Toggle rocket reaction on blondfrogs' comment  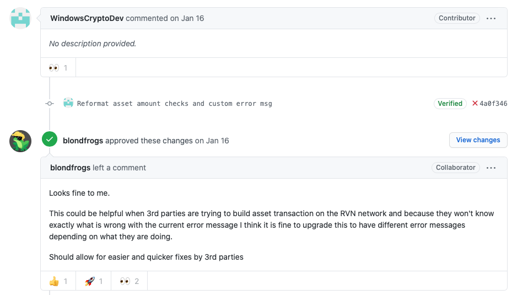point(94,281)
